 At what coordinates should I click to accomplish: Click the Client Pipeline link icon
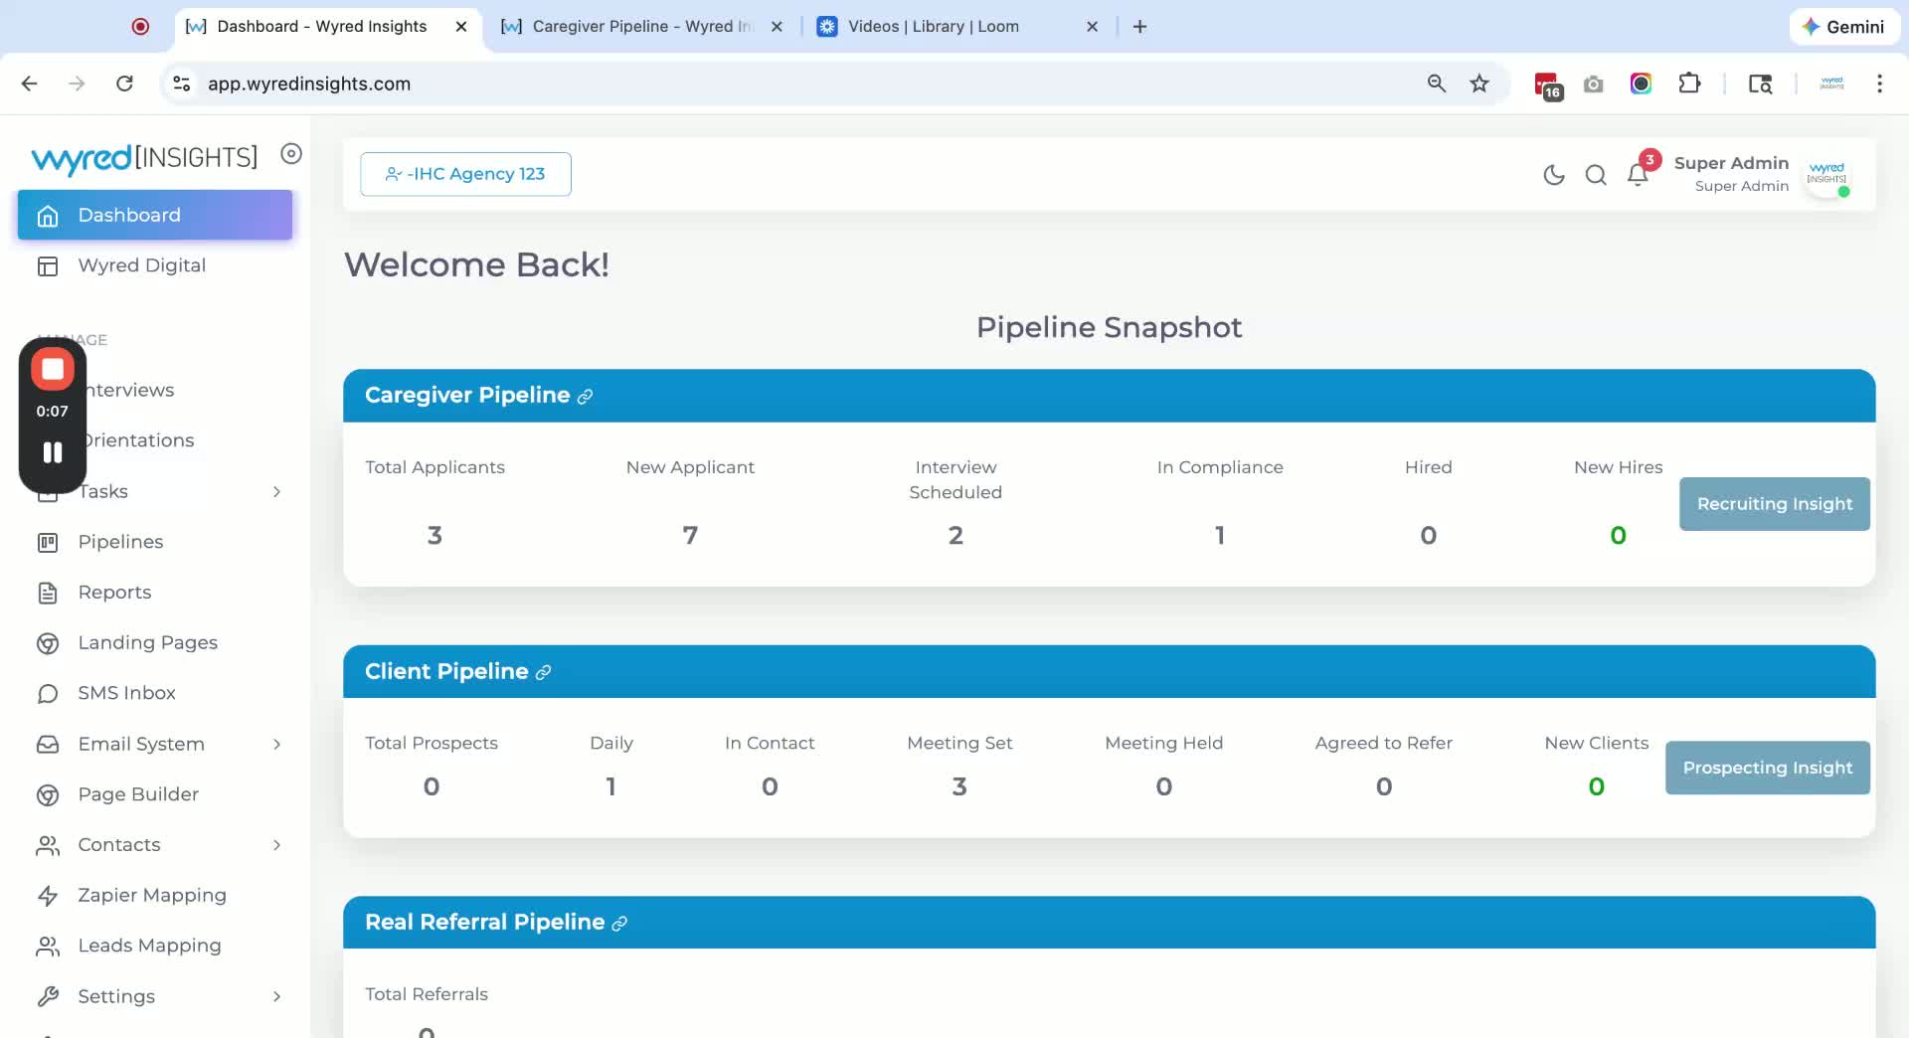[x=543, y=673]
